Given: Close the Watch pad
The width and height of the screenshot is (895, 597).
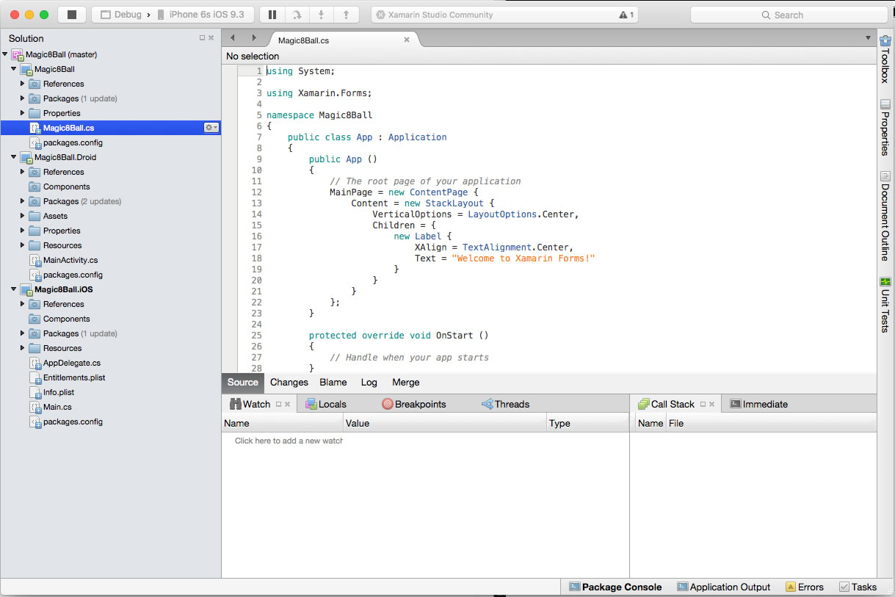Looking at the screenshot, I should [288, 404].
